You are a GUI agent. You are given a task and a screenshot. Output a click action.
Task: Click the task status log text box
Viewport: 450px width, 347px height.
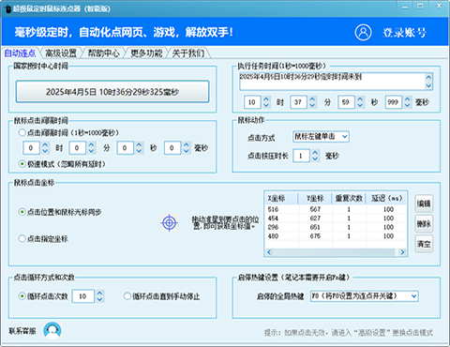(332, 82)
